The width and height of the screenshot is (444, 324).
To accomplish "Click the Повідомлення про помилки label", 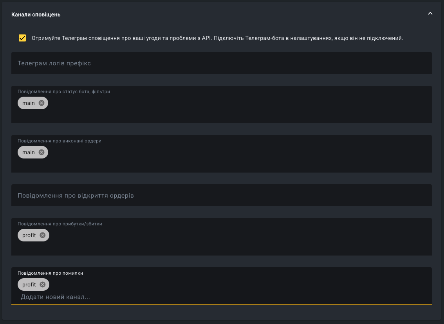I will point(50,273).
